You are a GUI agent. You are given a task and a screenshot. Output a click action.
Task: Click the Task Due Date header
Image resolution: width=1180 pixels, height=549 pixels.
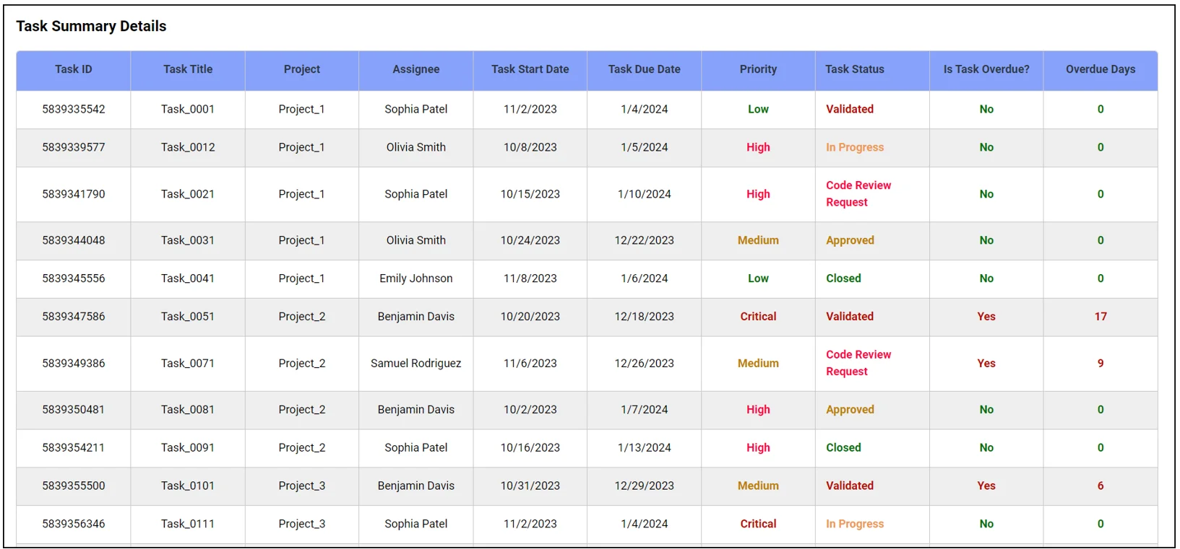[644, 69]
